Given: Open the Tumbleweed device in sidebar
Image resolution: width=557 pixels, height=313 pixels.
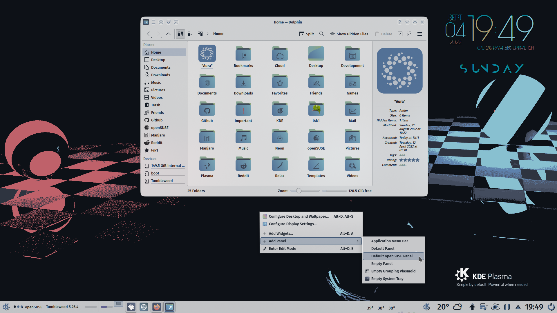Looking at the screenshot, I should [164, 181].
